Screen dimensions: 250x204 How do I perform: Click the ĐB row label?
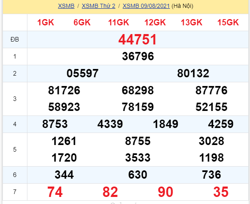tap(15, 40)
